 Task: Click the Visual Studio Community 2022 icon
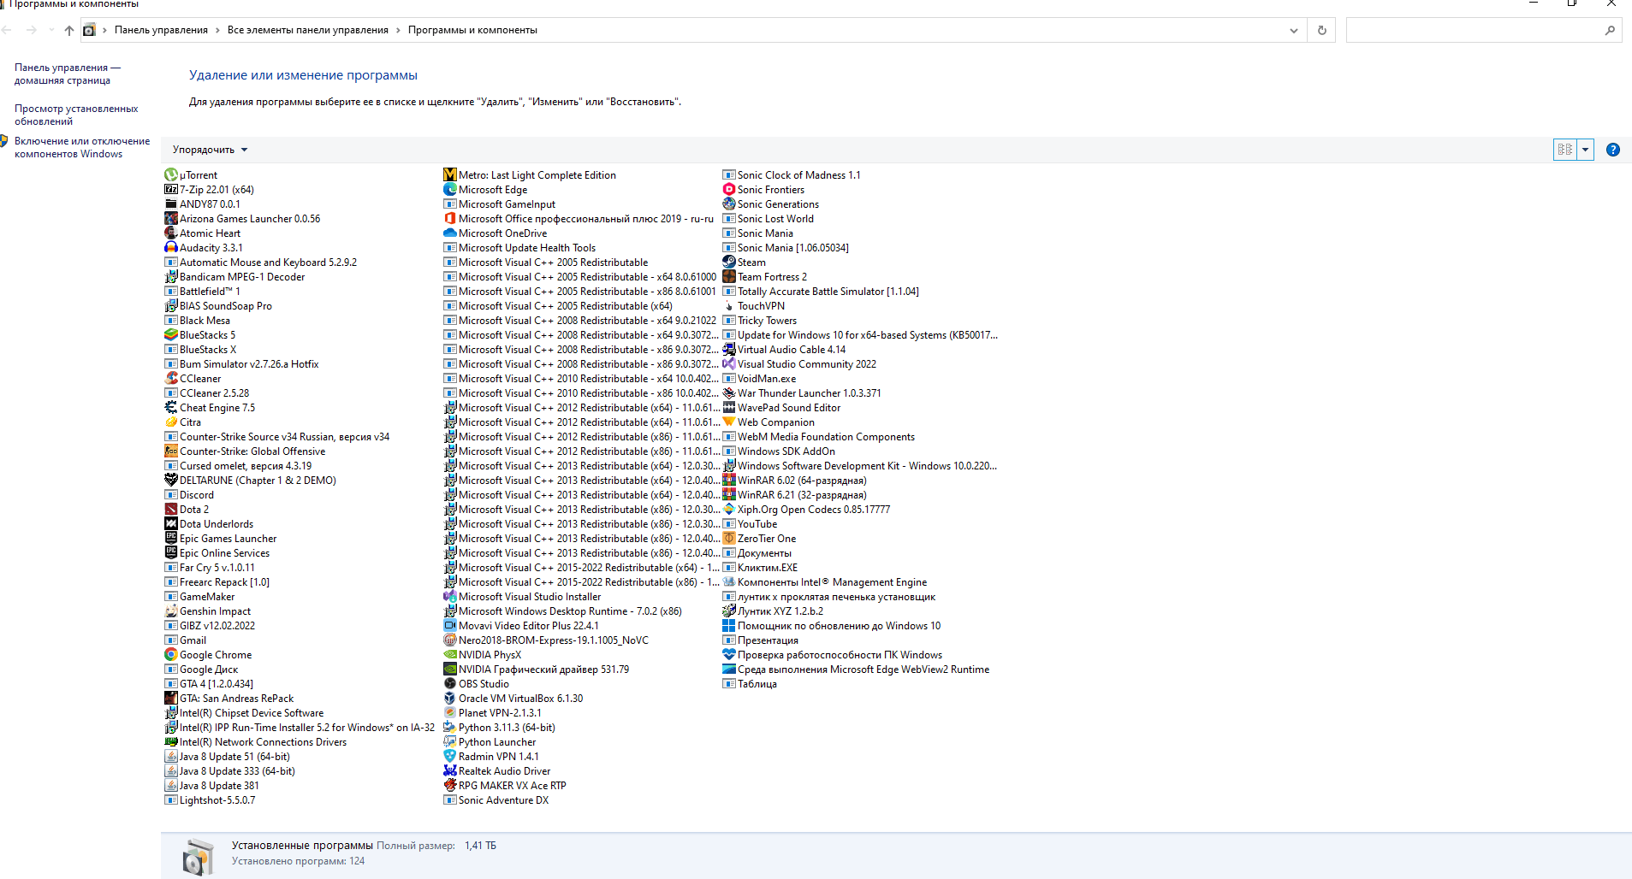729,363
